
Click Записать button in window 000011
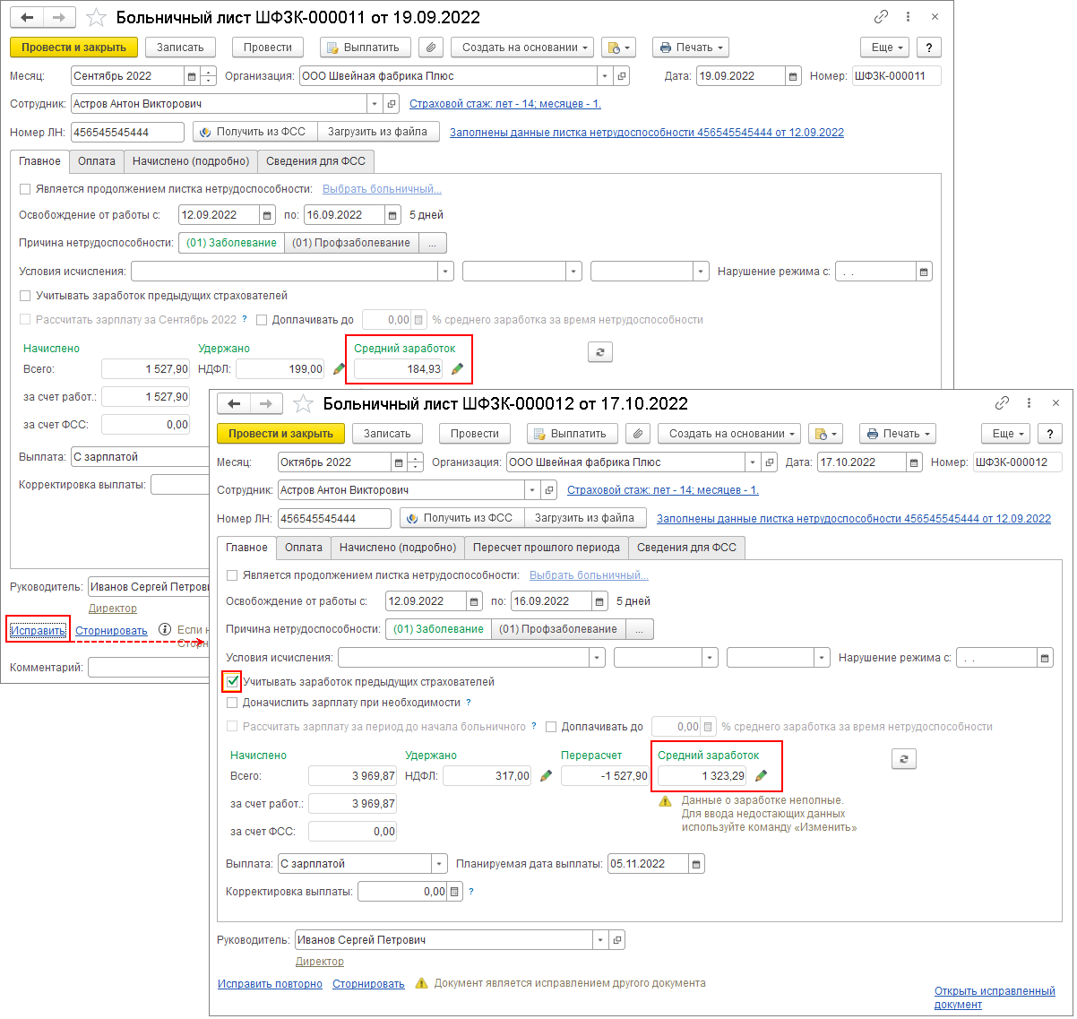point(180,47)
